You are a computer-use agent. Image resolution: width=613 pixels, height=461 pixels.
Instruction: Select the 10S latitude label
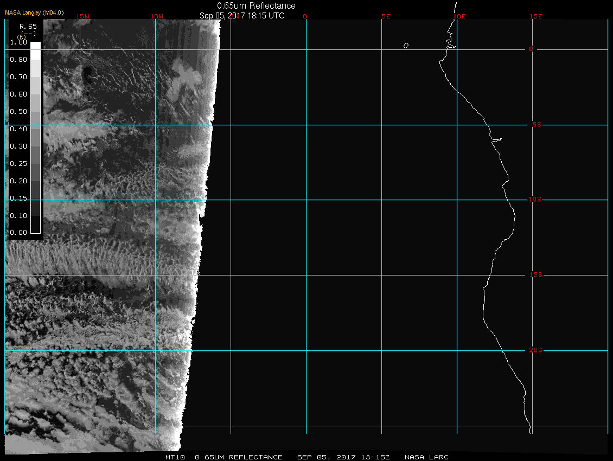[535, 200]
